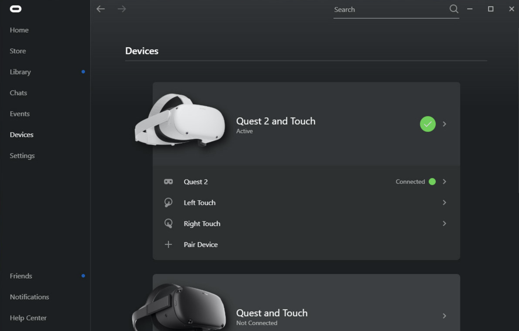Expand the Quest 2 Connected row chevron

click(x=444, y=182)
